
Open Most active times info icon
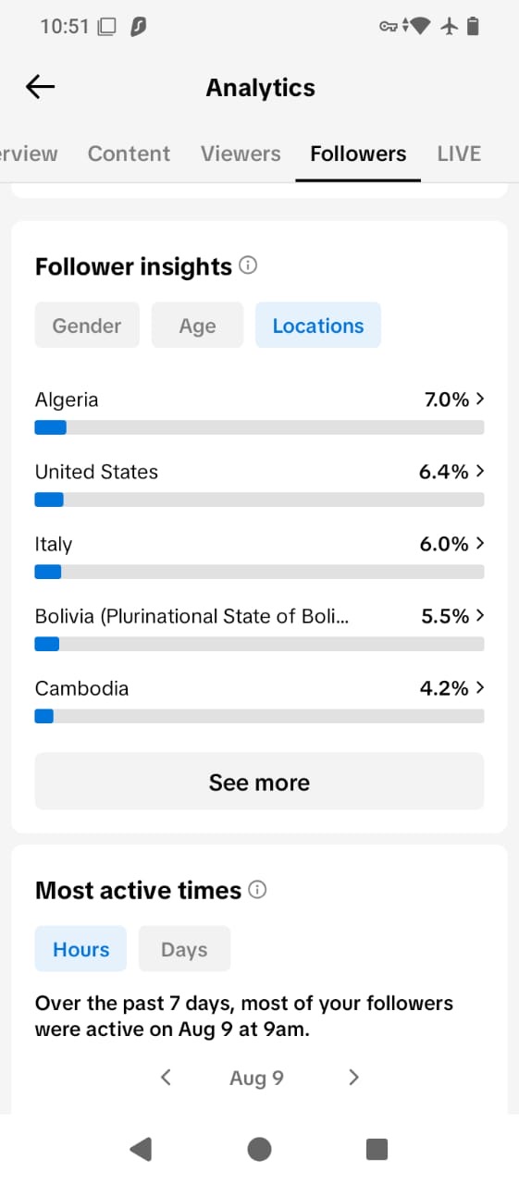258,890
